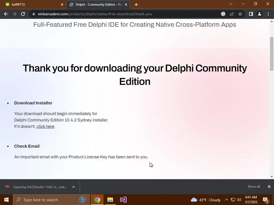The height and width of the screenshot is (205, 274).
Task: Open the Windows Start menu
Action: 6,200
